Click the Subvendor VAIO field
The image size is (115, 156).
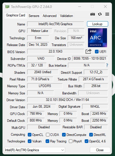[x=41, y=58]
